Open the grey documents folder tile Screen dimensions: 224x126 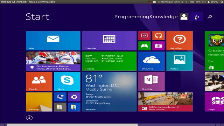60,107
